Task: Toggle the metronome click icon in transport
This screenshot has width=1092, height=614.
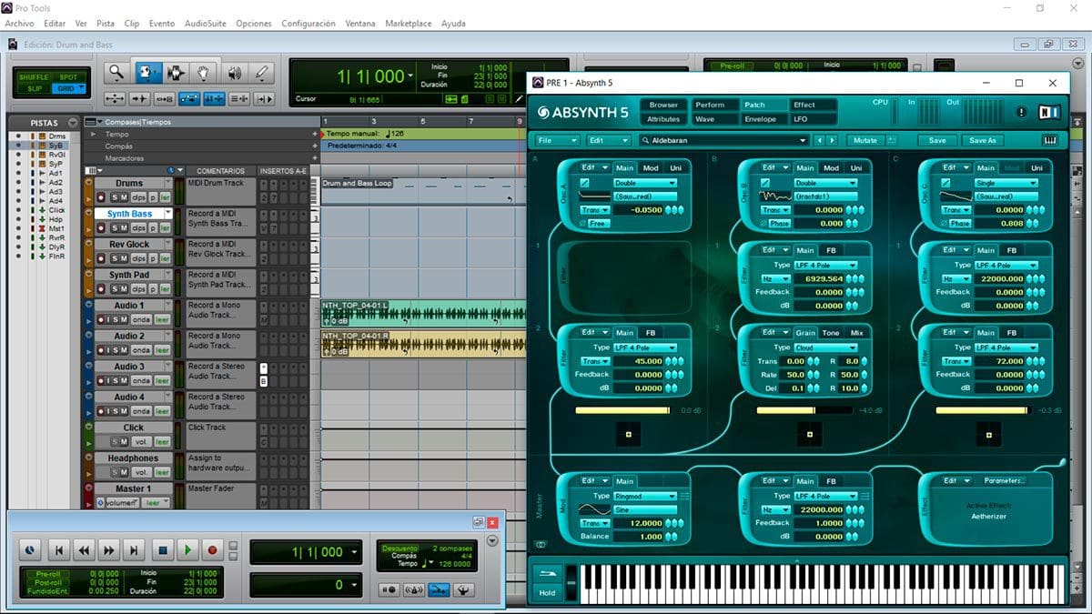Action: coord(414,589)
